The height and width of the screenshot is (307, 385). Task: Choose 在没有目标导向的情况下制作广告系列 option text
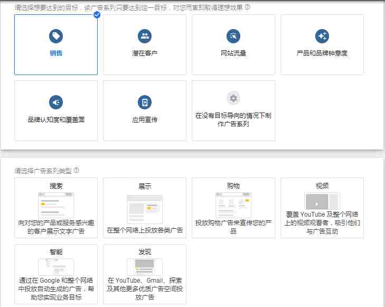pos(233,119)
